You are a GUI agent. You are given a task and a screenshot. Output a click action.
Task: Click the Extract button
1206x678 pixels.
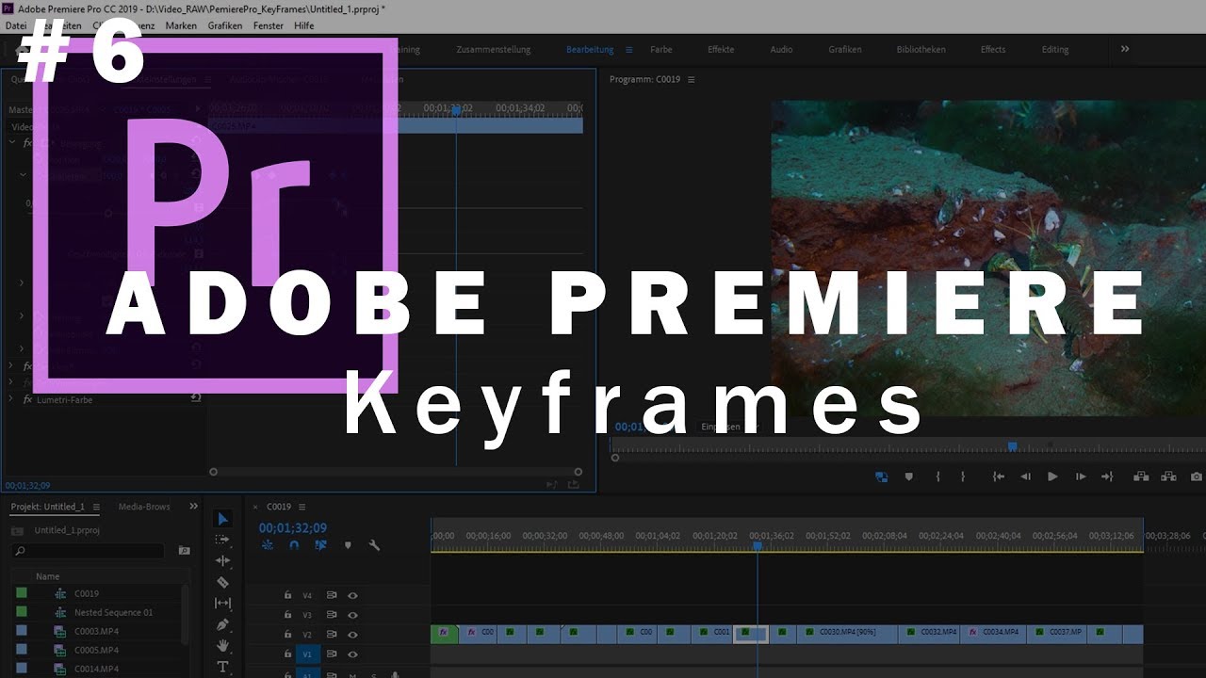click(1168, 476)
